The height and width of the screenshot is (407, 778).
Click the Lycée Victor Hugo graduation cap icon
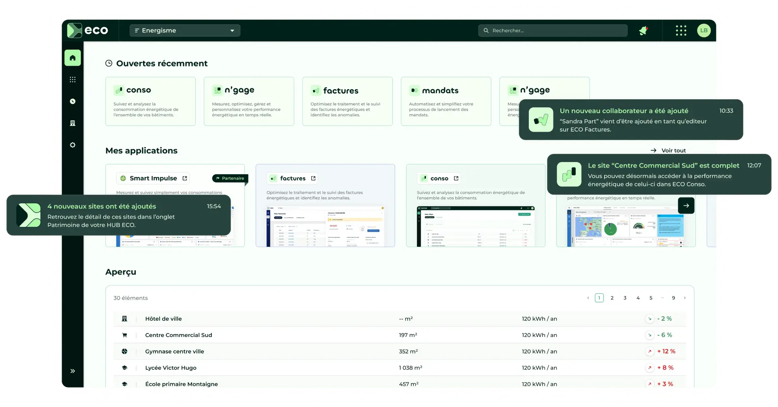(124, 368)
